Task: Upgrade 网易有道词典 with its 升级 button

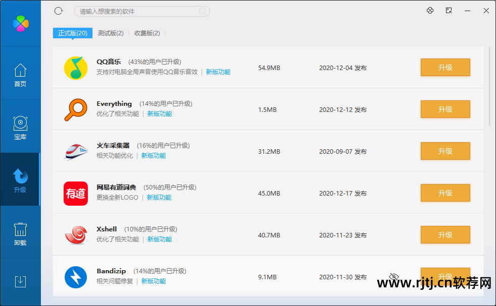Action: click(445, 193)
